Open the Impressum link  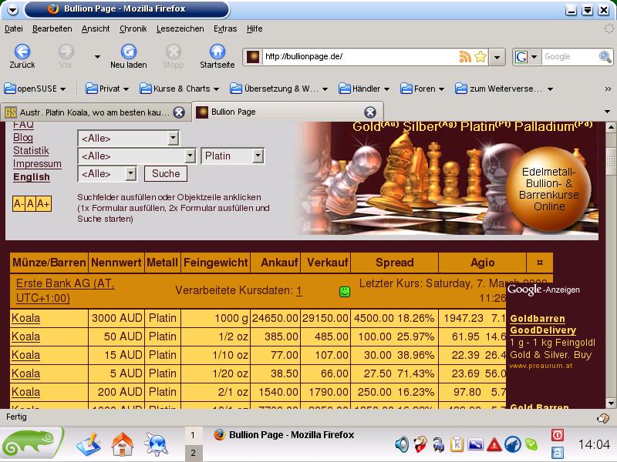pos(37,163)
